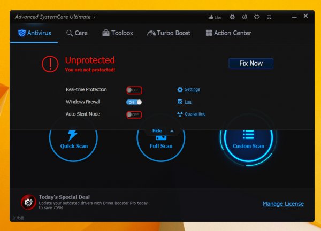Click the IObit logo at bottom left
This screenshot has height=231, width=321.
pos(18,218)
